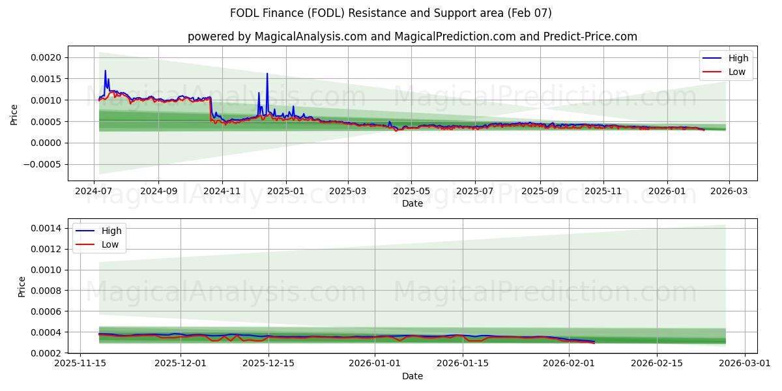This screenshot has height=391, width=782.
Task: Click the top chart y-axis label 'Price'
Action: pyautogui.click(x=14, y=113)
